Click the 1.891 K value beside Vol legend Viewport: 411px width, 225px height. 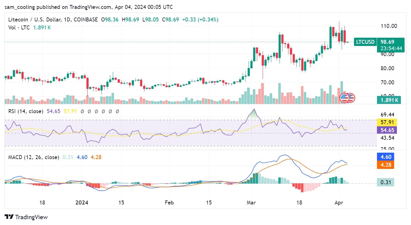coord(42,28)
